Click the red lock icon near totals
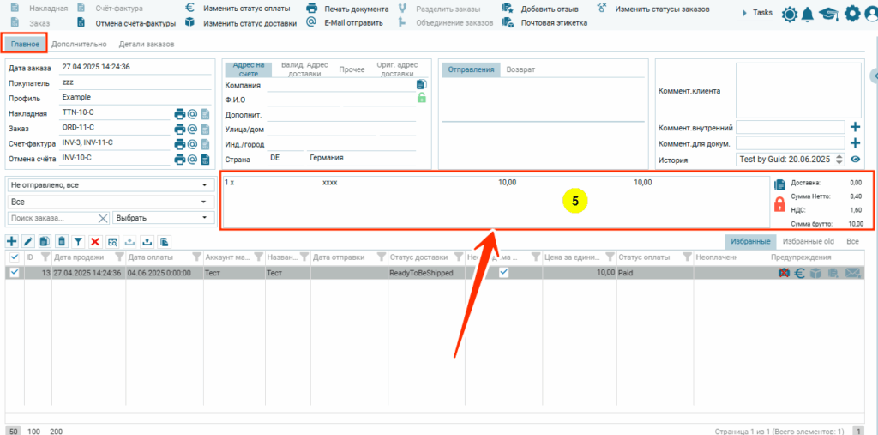Image resolution: width=878 pixels, height=435 pixels. [779, 204]
